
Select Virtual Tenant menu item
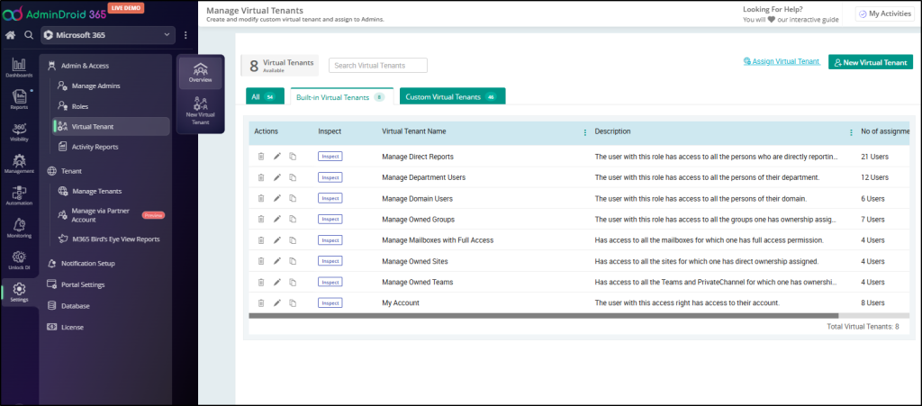[111, 126]
